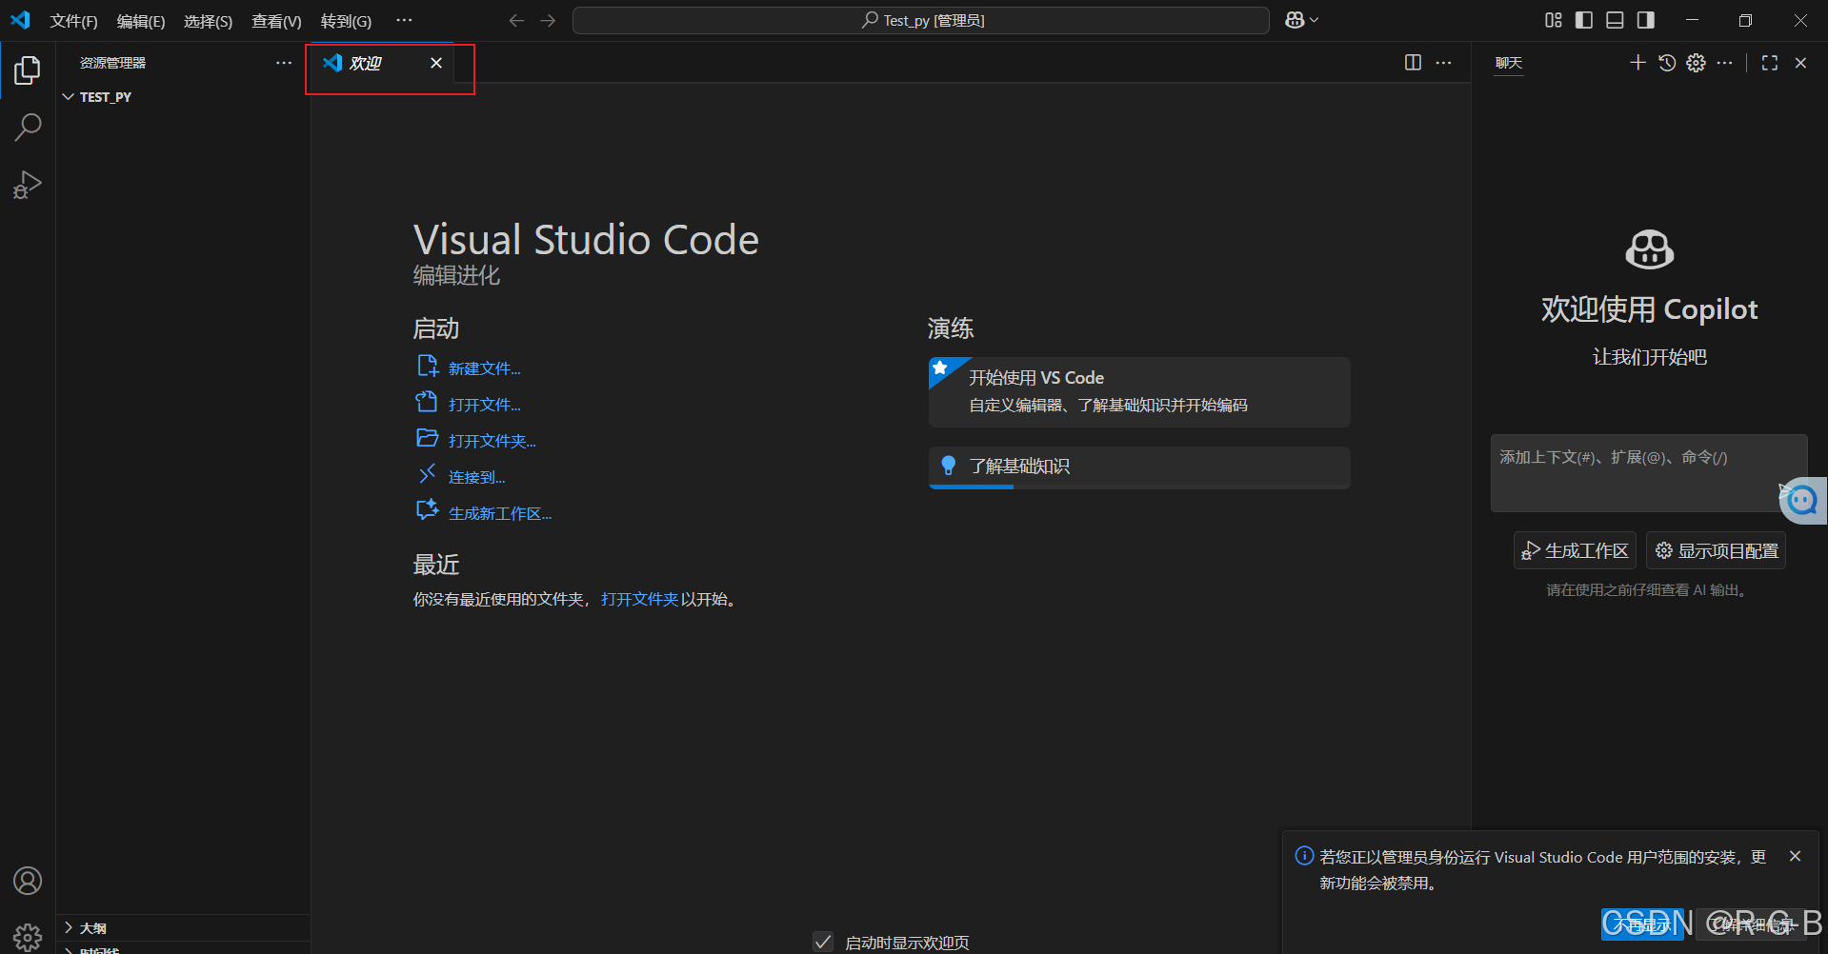Expand the 大纲 outline section
1828x954 pixels.
pos(183,927)
